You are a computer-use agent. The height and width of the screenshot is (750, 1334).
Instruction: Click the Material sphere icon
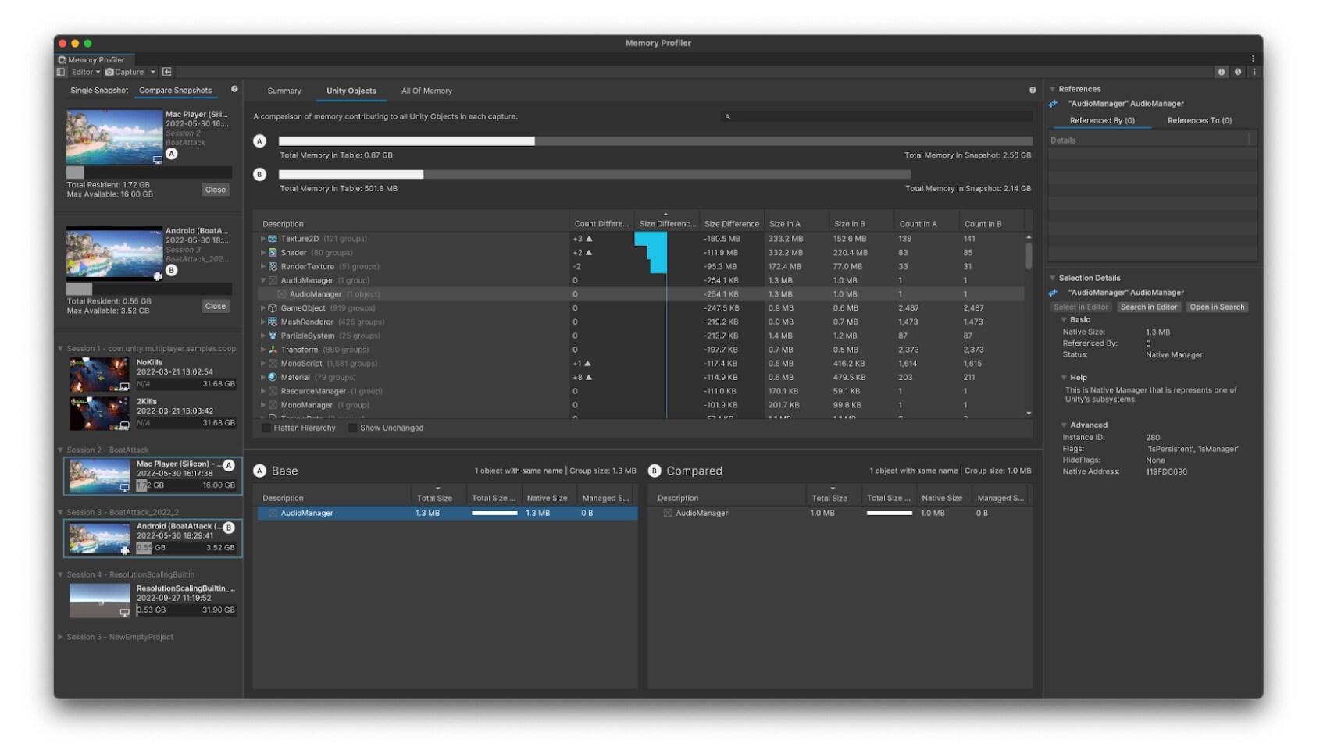point(271,377)
